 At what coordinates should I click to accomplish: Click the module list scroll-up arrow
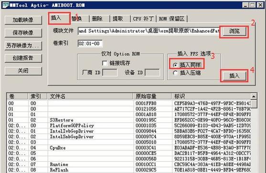tap(254, 96)
